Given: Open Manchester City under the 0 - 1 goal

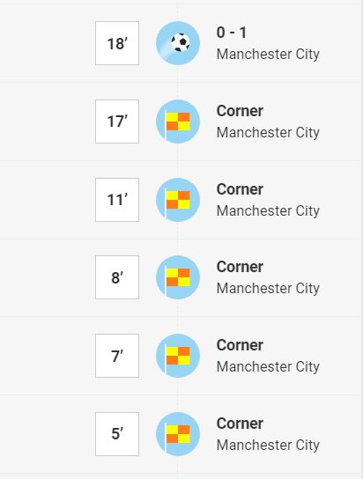Looking at the screenshot, I should [x=268, y=55].
